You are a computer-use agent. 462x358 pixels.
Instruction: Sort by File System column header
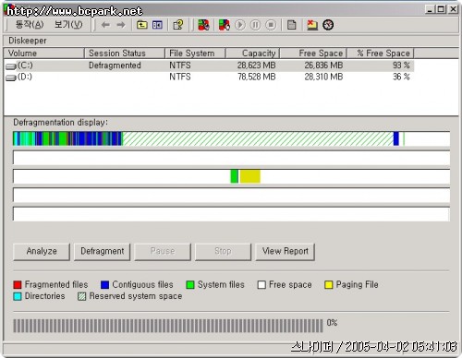[x=195, y=54]
